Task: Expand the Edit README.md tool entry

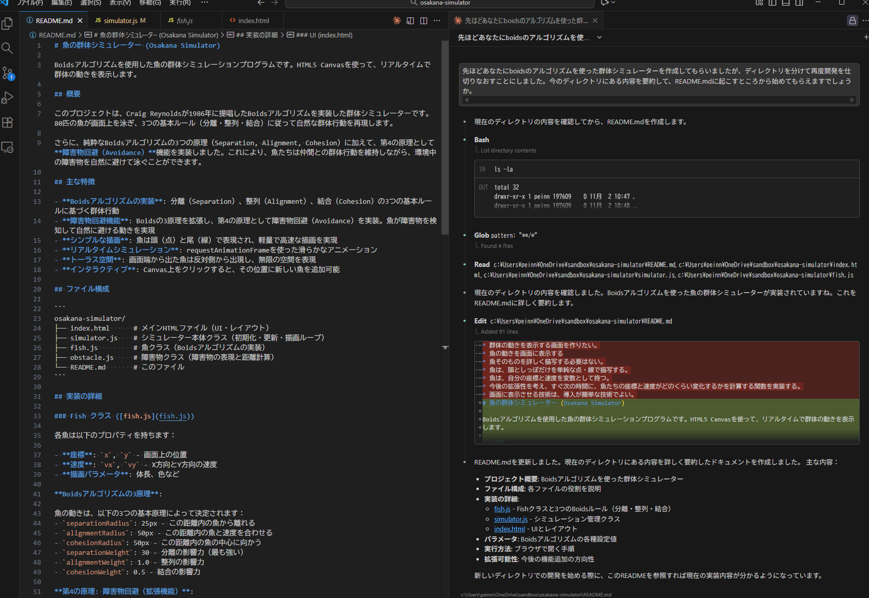Action: tap(573, 321)
